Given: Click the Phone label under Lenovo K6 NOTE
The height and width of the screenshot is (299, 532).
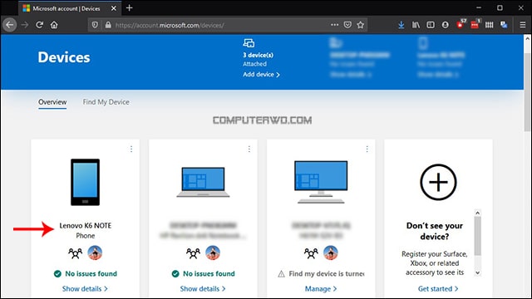Looking at the screenshot, I should point(86,236).
